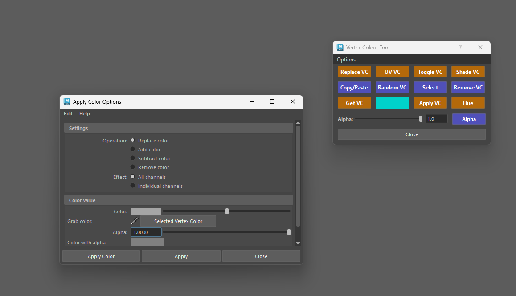This screenshot has width=516, height=296.
Task: Click the vertical scrollbar thumb
Action: coord(298,176)
